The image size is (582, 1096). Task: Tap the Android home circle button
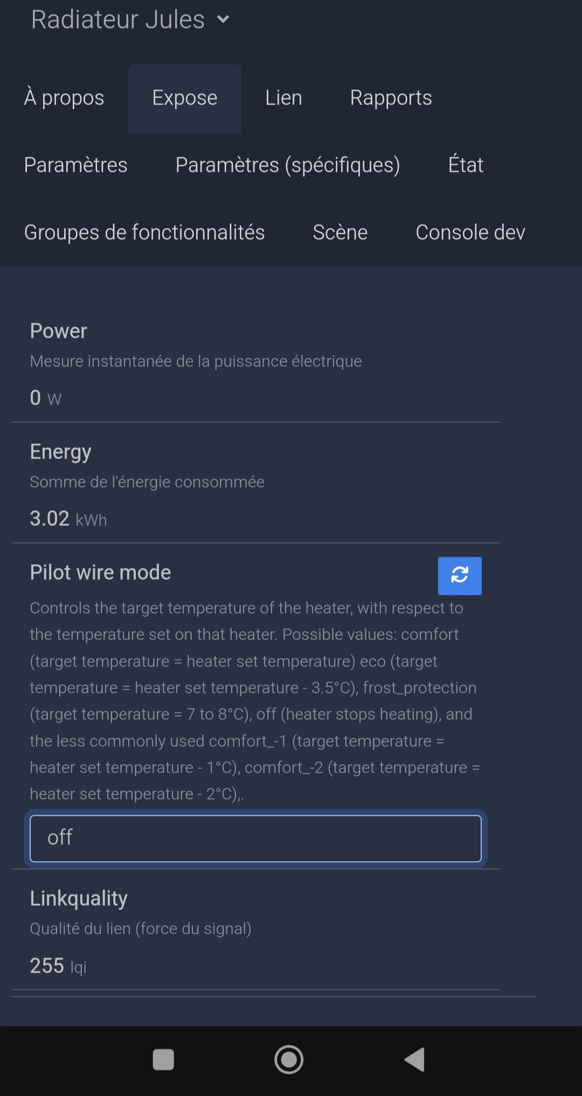click(289, 1059)
